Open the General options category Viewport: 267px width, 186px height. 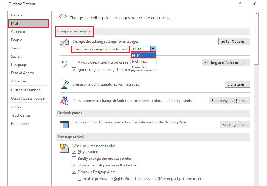(x=28, y=15)
